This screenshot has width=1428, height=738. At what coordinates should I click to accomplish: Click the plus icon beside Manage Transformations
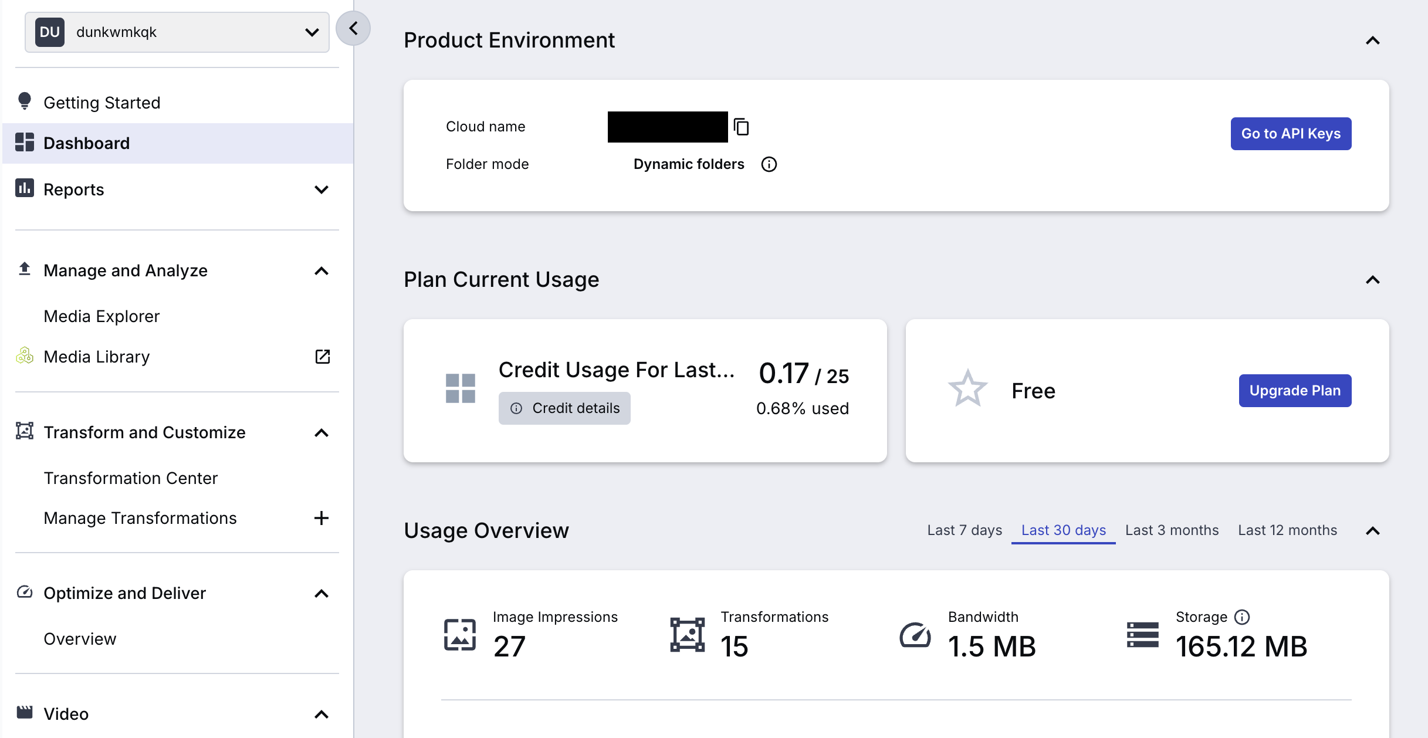click(321, 518)
